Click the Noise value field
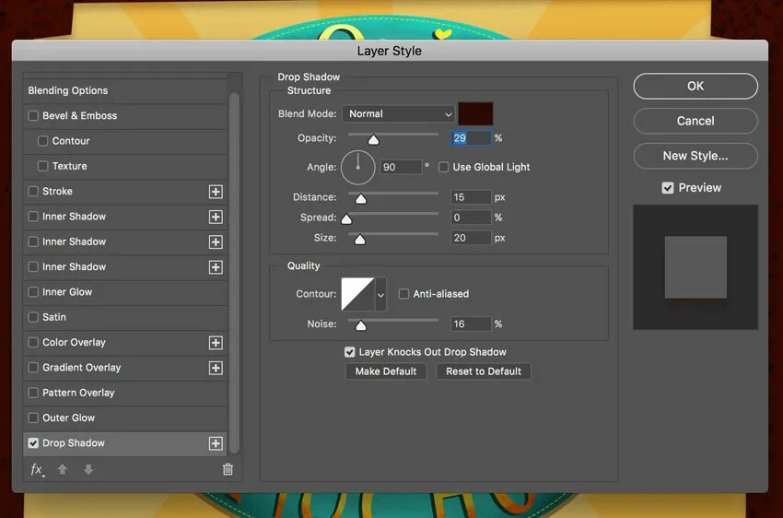 (x=471, y=324)
